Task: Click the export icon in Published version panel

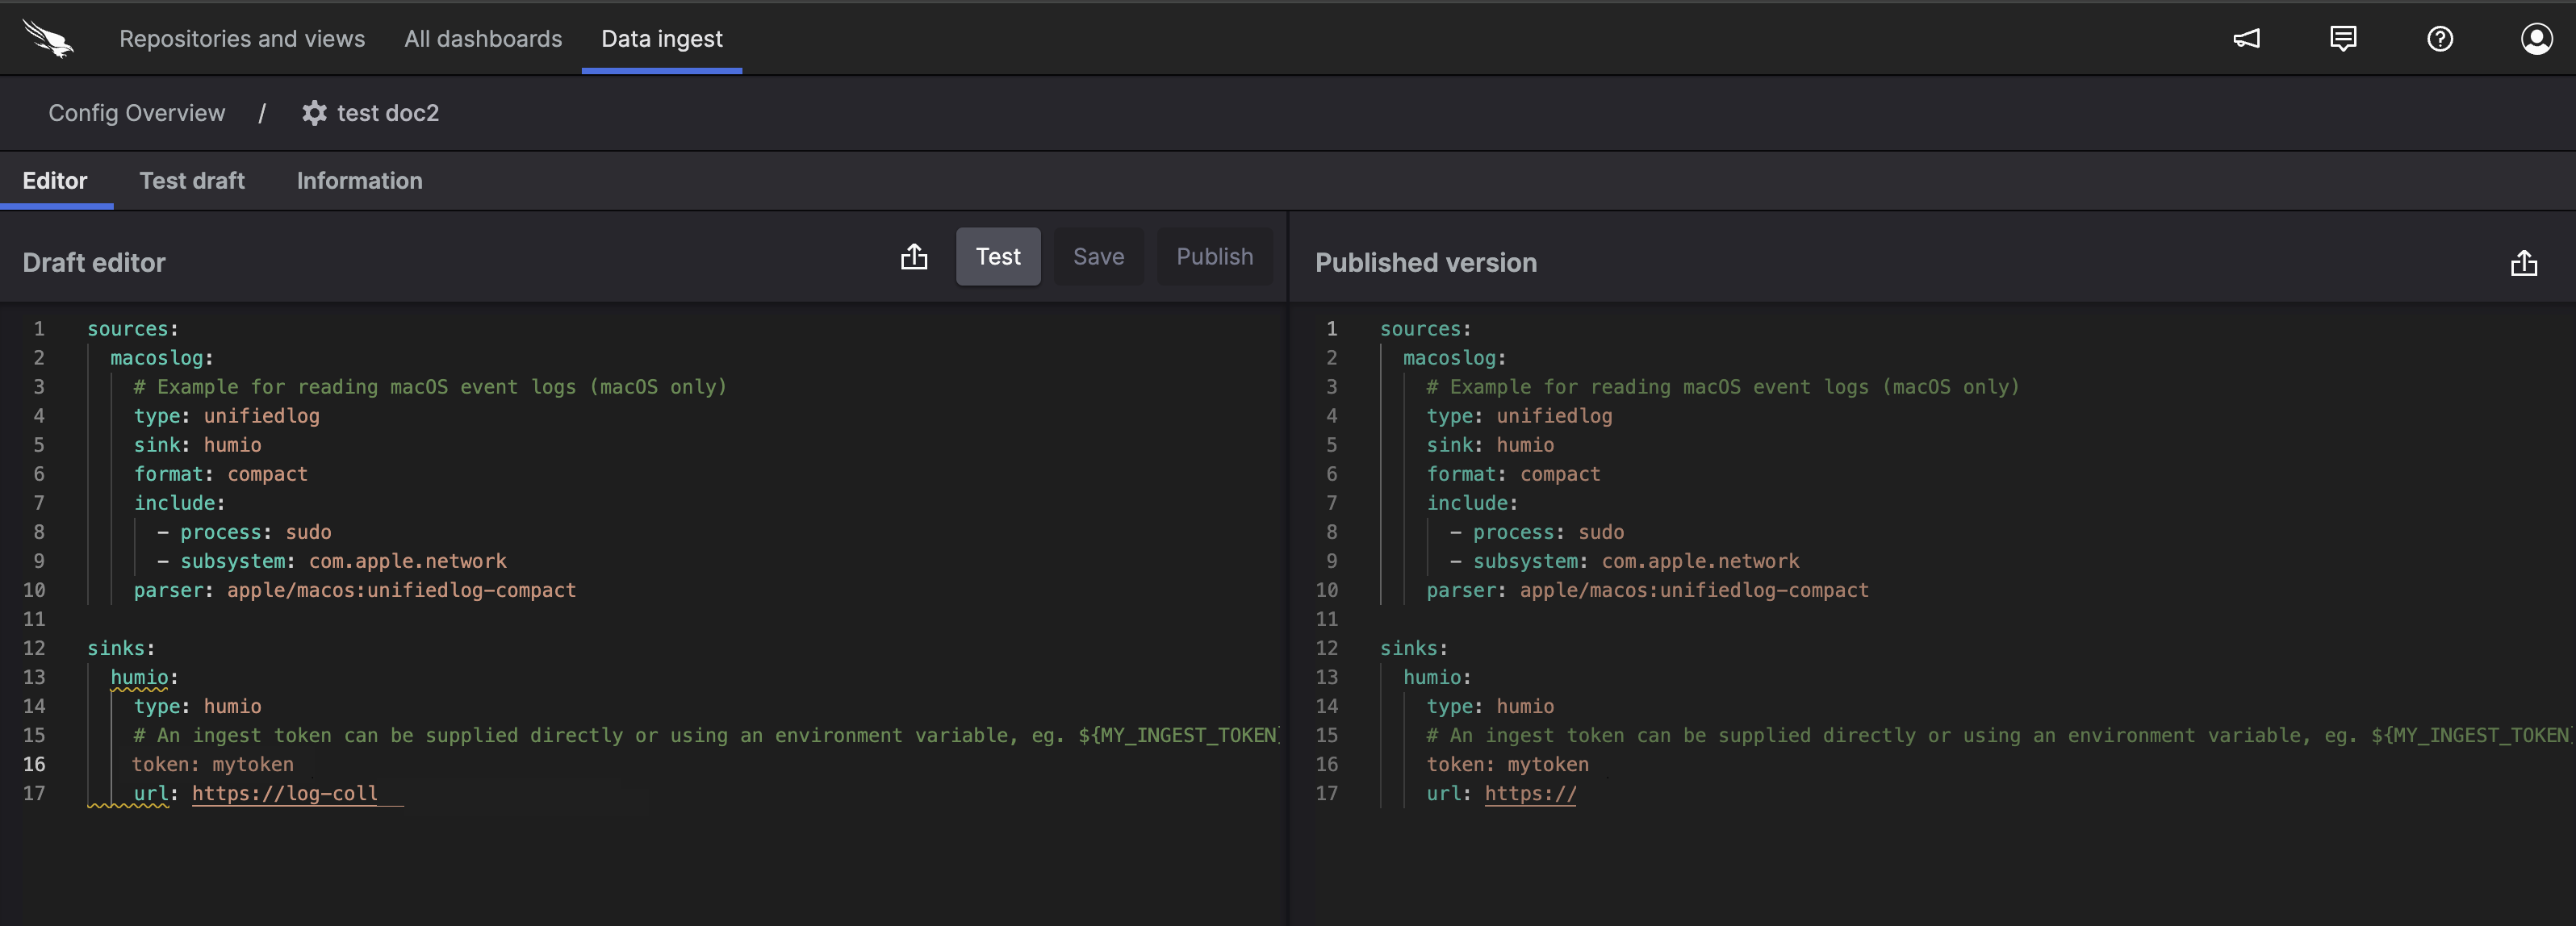Action: tap(2524, 263)
